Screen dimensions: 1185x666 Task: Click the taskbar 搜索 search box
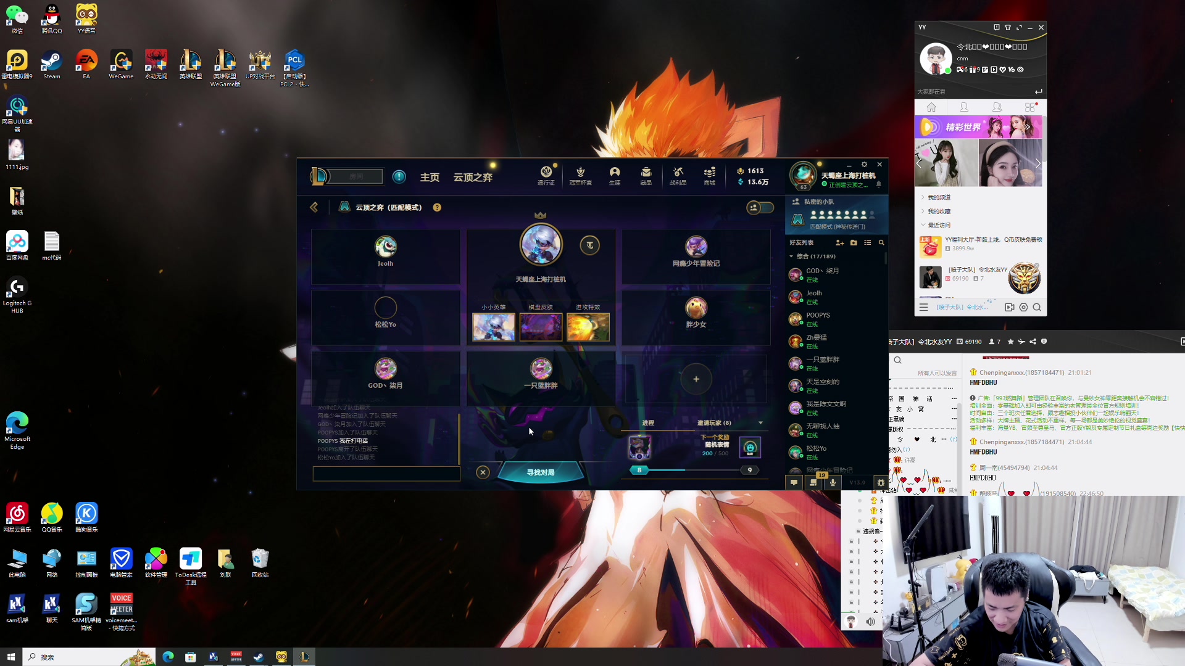point(89,657)
